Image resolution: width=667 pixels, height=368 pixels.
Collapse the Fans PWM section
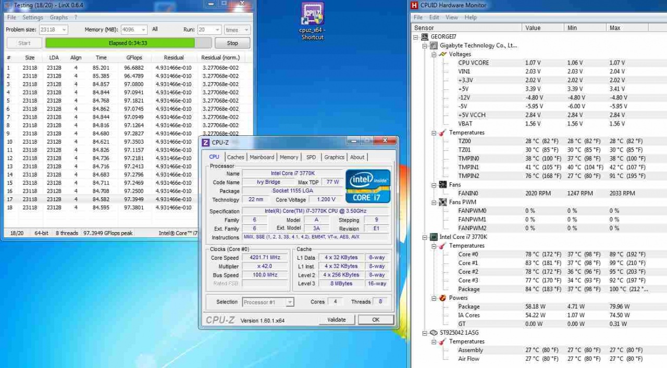(x=434, y=202)
